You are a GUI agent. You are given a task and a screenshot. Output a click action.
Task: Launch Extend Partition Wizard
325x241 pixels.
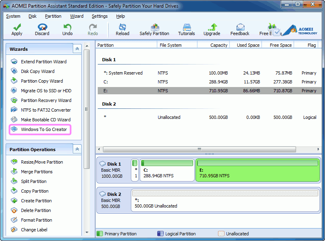click(39, 62)
